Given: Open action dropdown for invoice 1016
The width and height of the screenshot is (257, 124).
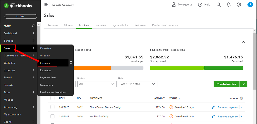Looking at the screenshot, I should (241, 117).
